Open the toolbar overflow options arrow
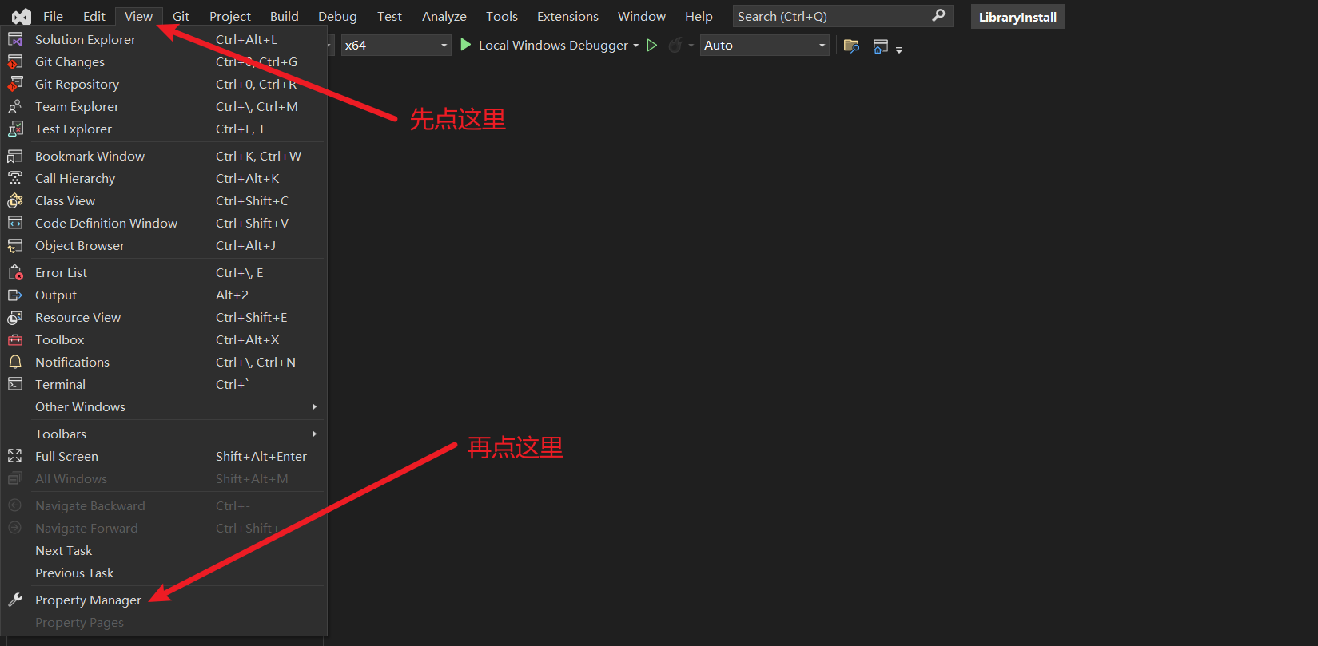Screen dimensions: 1318x646 tap(899, 50)
